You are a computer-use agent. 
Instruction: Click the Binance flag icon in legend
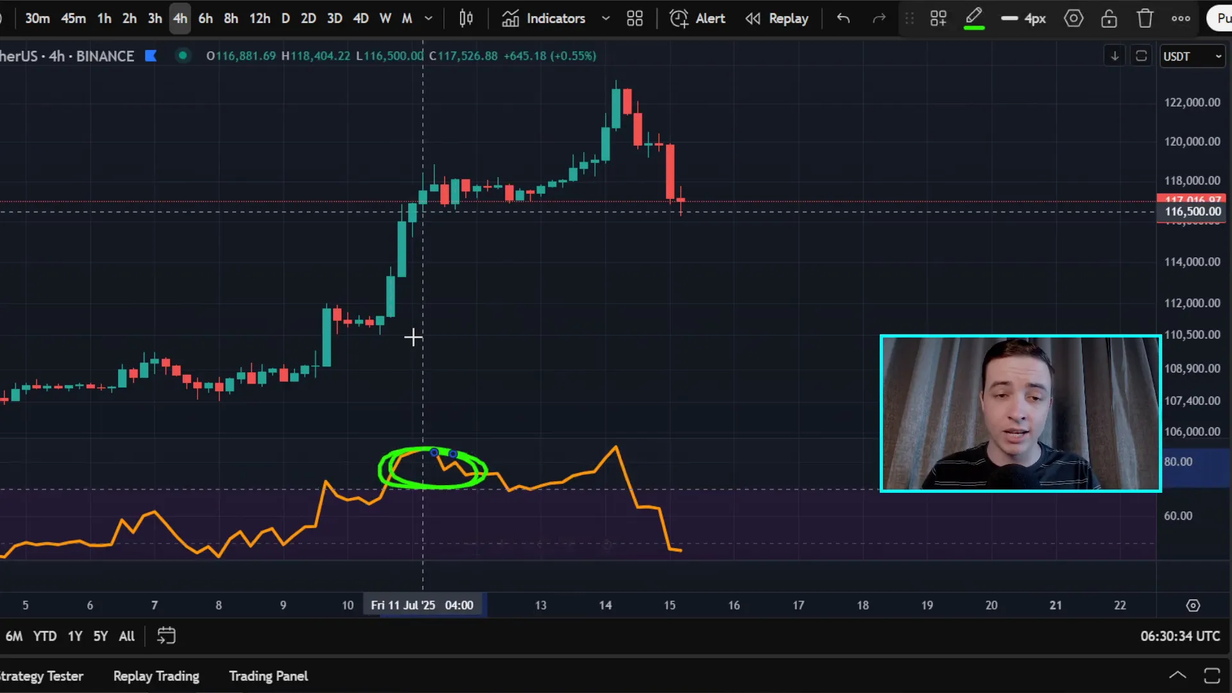(151, 56)
